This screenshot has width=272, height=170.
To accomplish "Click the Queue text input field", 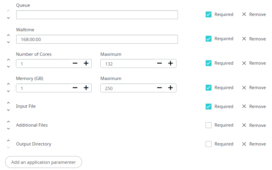I will pos(97,15).
